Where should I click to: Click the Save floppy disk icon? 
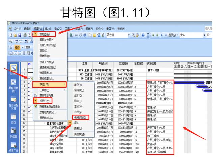click(20, 35)
